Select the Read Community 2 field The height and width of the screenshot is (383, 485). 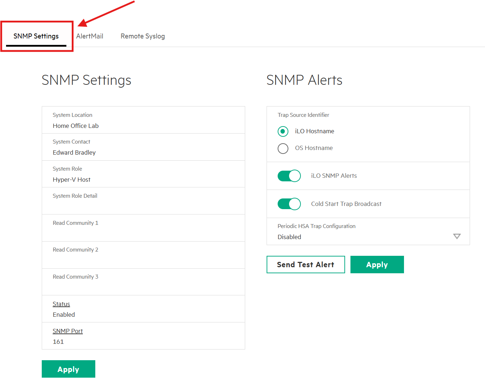pos(143,260)
